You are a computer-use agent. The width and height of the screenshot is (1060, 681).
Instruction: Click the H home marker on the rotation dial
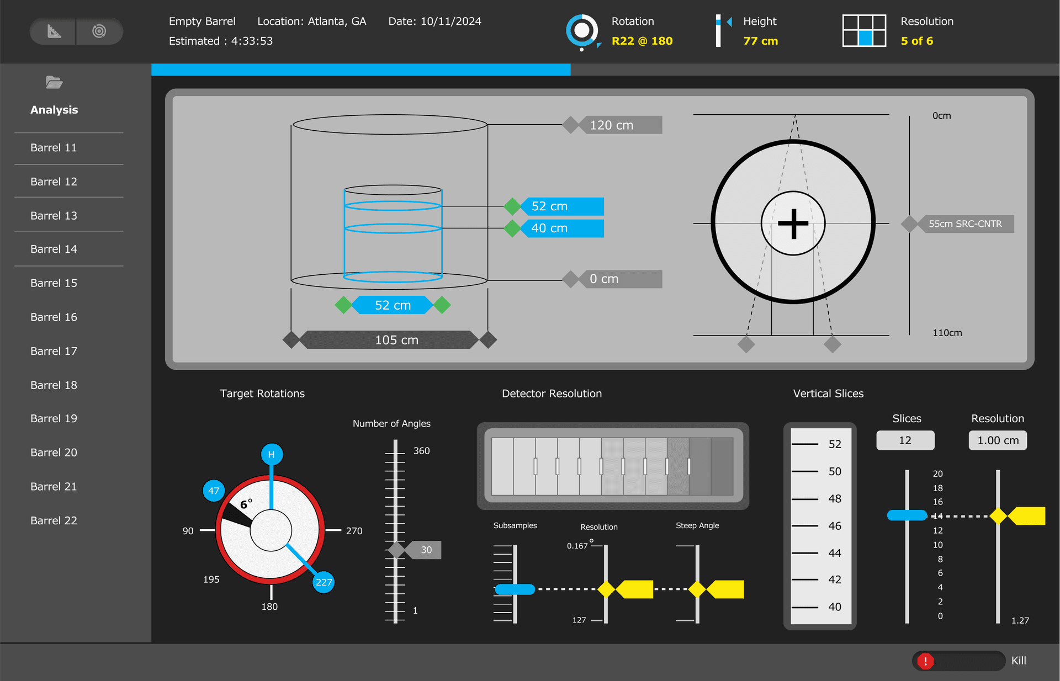271,454
